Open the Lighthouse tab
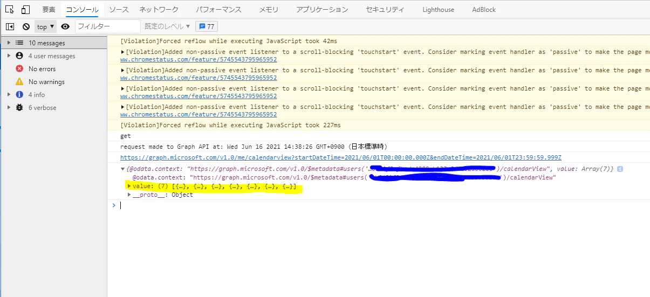The image size is (650, 297). 438,10
